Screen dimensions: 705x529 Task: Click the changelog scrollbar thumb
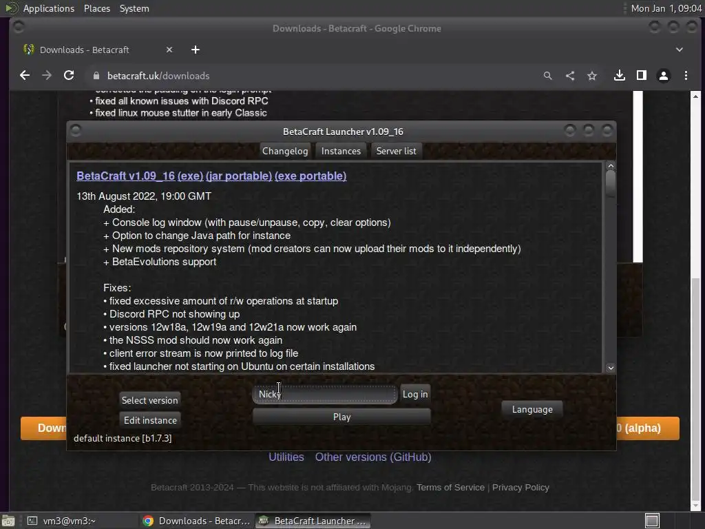(x=611, y=183)
